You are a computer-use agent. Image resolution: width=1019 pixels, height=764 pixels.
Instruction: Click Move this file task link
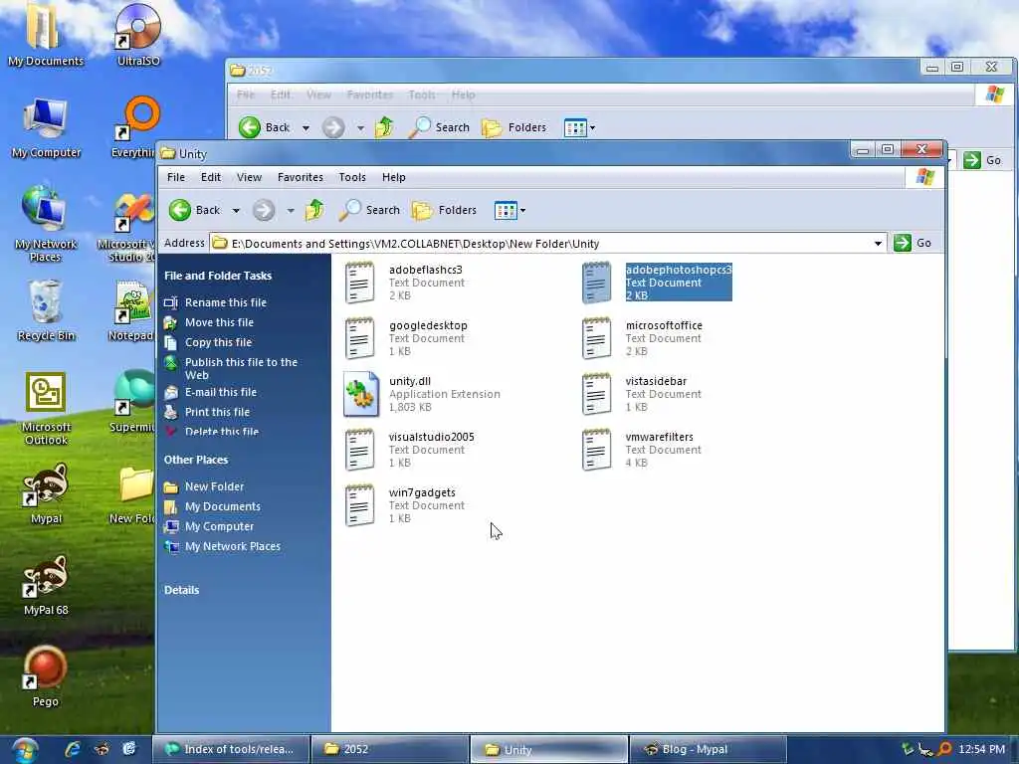(219, 323)
